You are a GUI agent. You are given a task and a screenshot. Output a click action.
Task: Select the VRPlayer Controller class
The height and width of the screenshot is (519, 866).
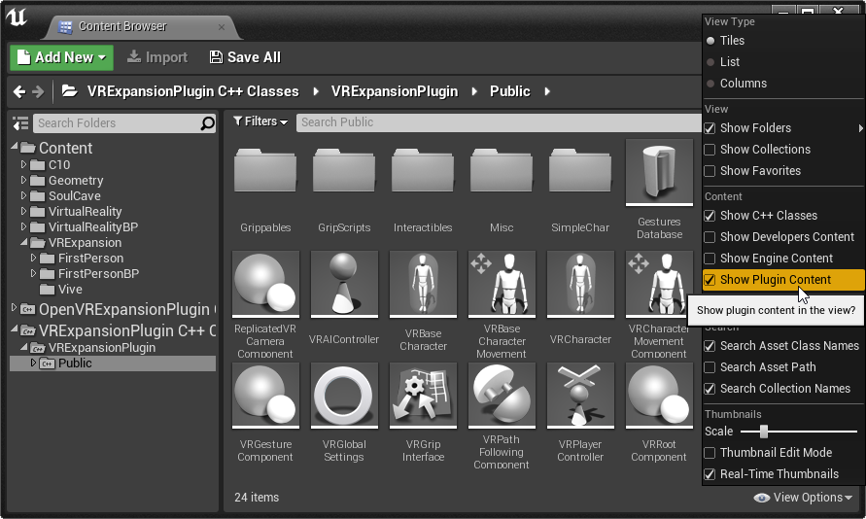(580, 396)
